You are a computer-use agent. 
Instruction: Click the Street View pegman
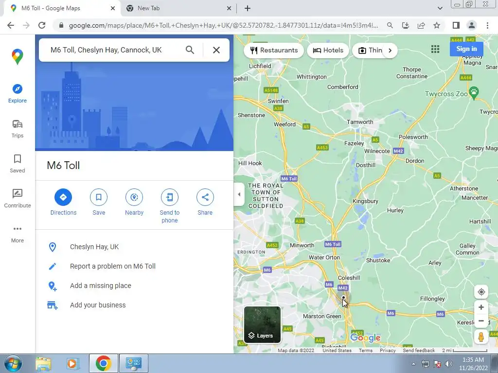pyautogui.click(x=481, y=337)
